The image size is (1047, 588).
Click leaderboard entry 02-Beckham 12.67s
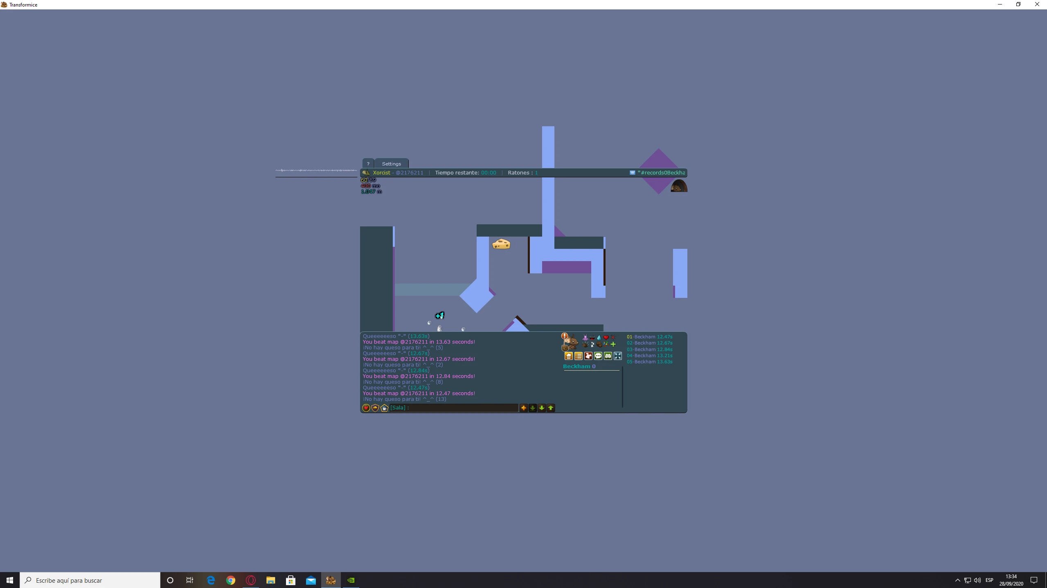(x=650, y=343)
